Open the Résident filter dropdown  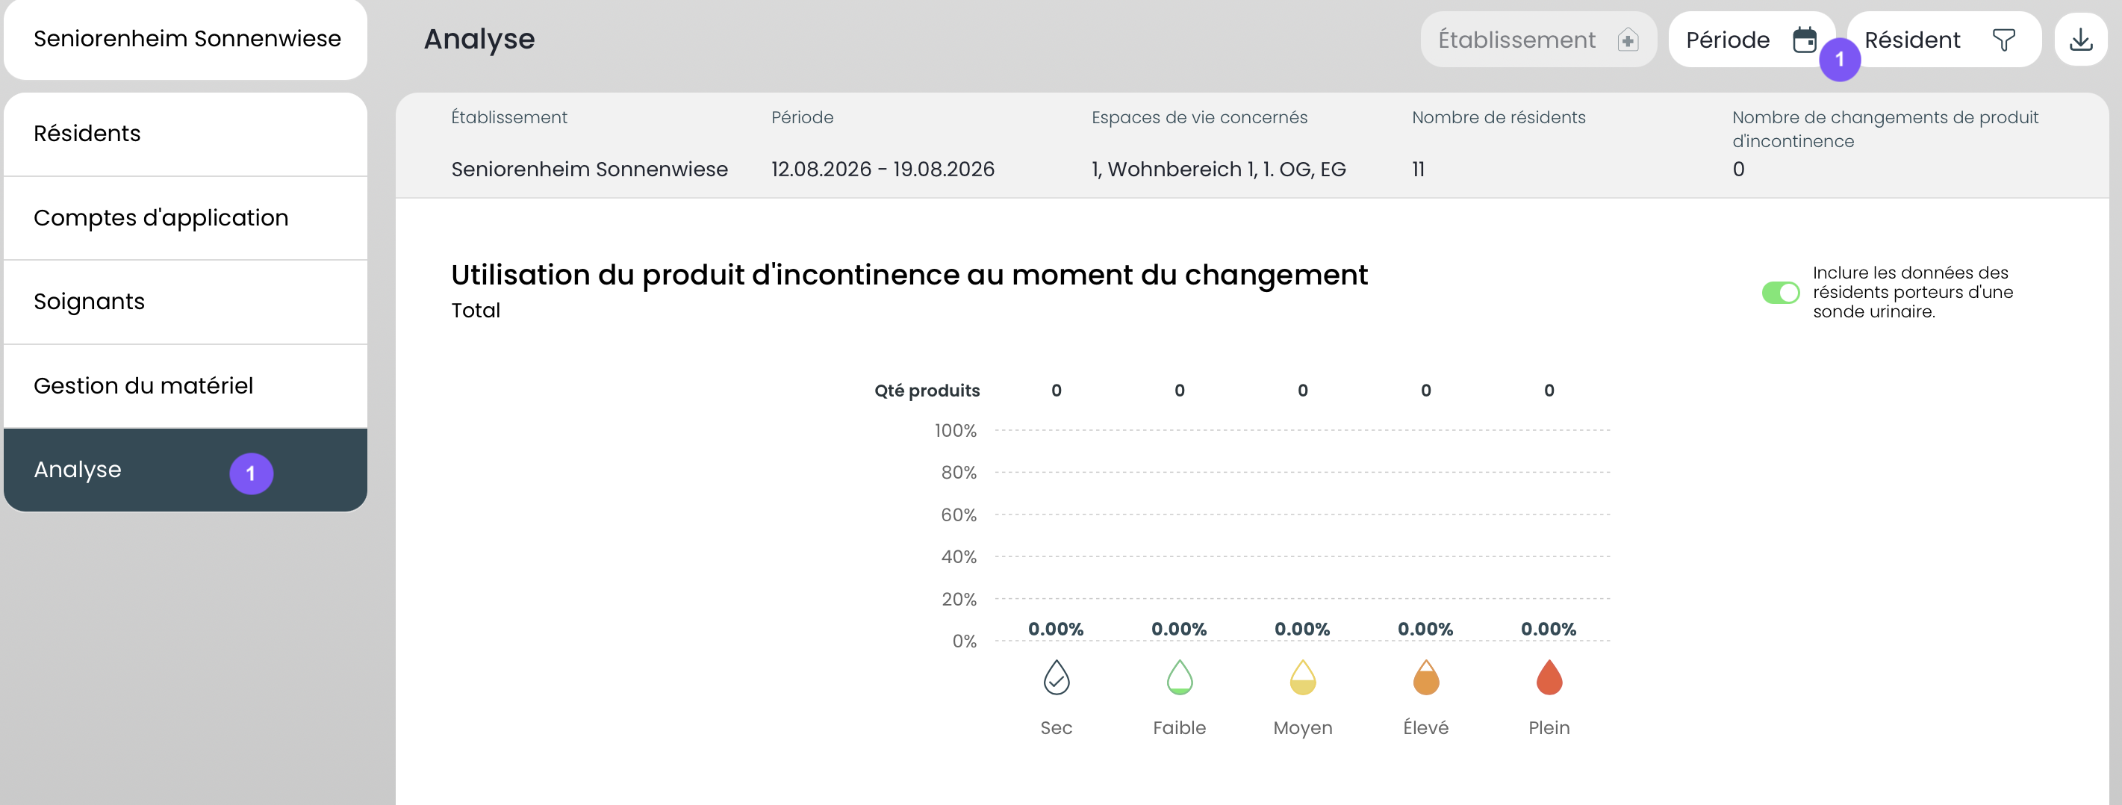coord(1944,40)
